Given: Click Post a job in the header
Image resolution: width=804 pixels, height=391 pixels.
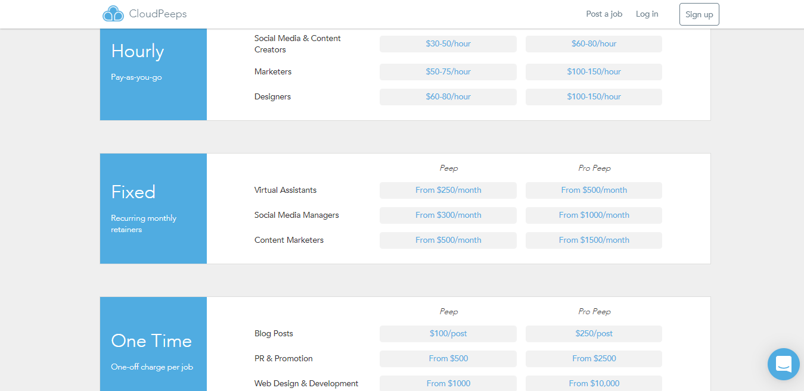Looking at the screenshot, I should (x=604, y=14).
